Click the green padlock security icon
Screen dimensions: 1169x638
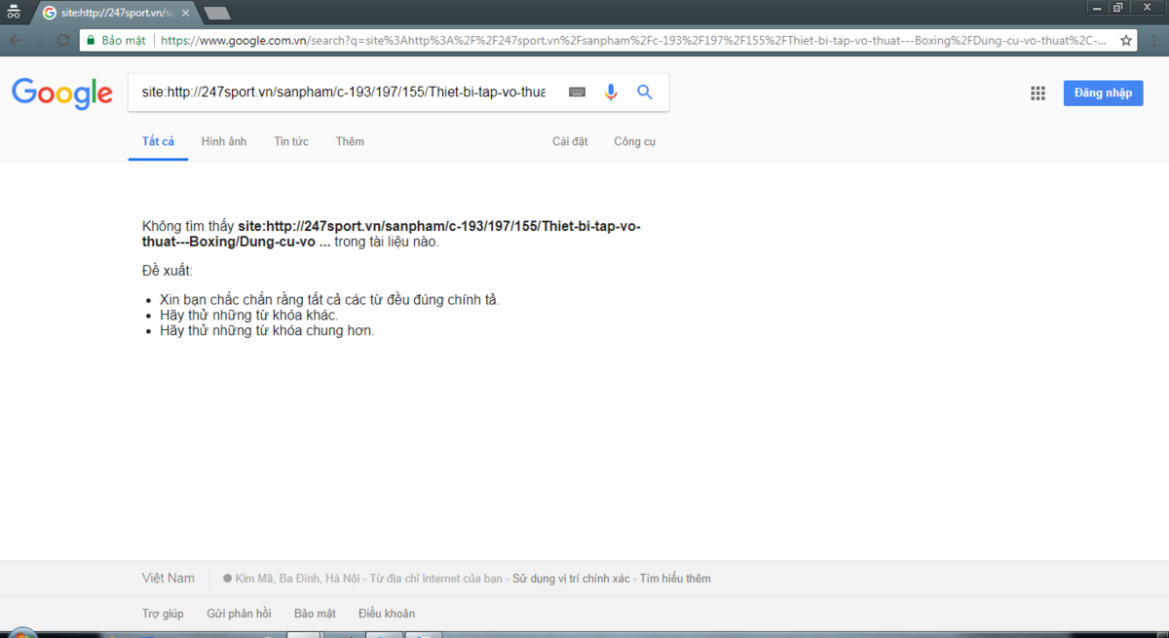(91, 41)
